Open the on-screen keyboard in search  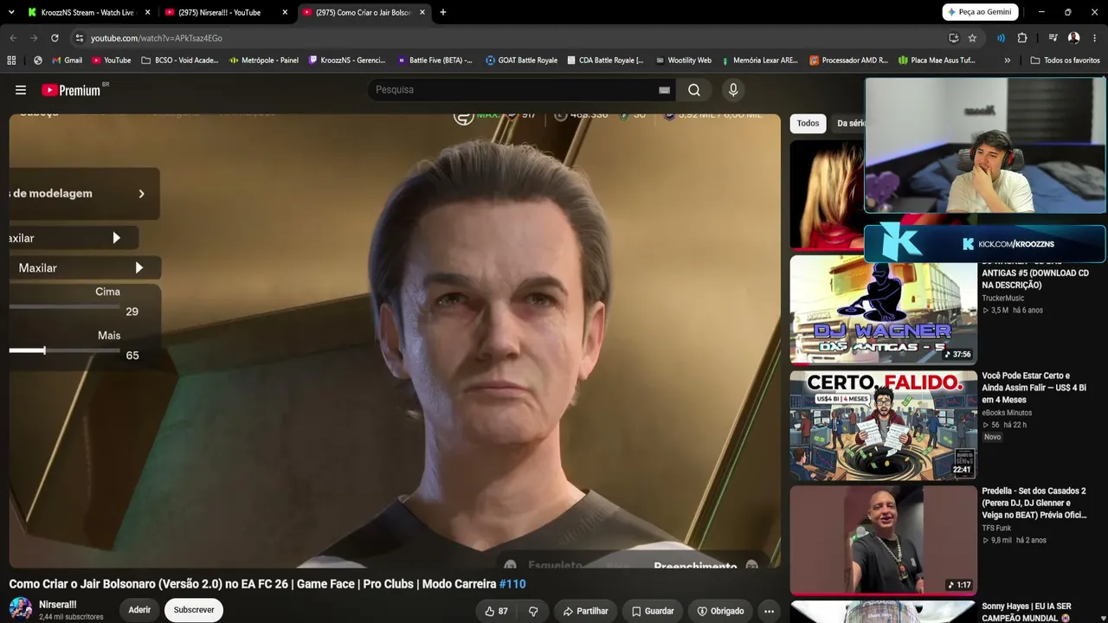[664, 90]
